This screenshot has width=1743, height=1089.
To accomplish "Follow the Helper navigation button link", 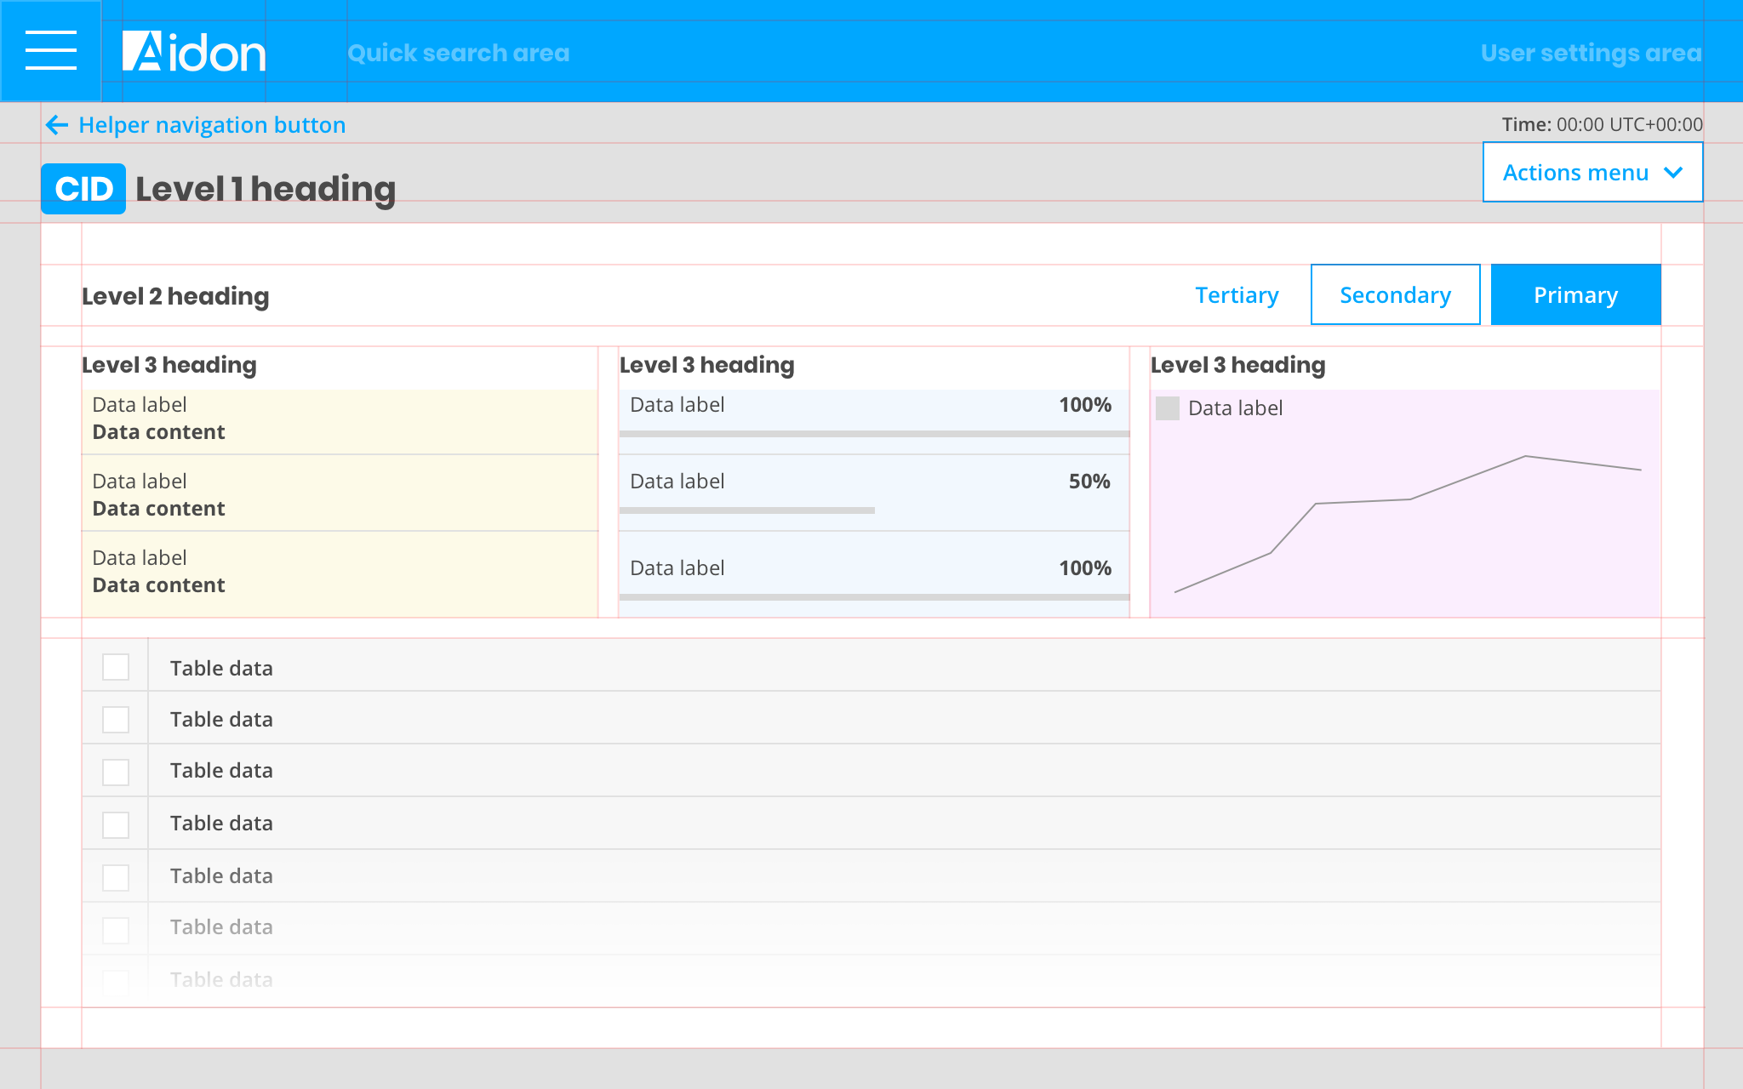I will [212, 125].
